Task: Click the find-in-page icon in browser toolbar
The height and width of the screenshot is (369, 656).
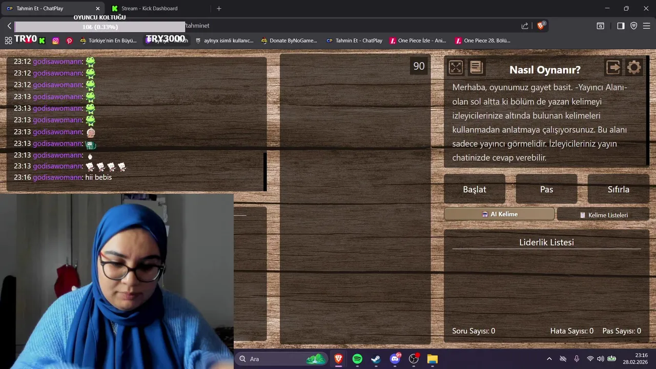Action: [x=601, y=26]
